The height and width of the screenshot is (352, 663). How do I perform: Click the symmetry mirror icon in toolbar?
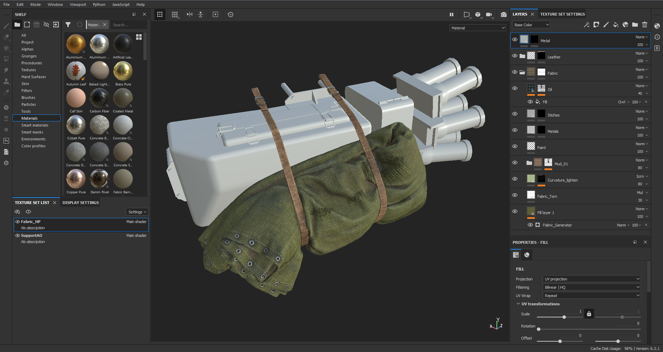[x=190, y=15]
